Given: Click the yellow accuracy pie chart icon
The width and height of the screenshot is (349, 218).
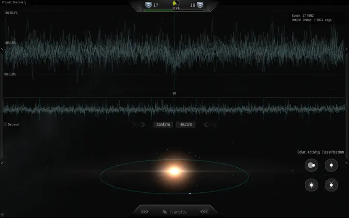Looking at the screenshot, I should tap(176, 3).
